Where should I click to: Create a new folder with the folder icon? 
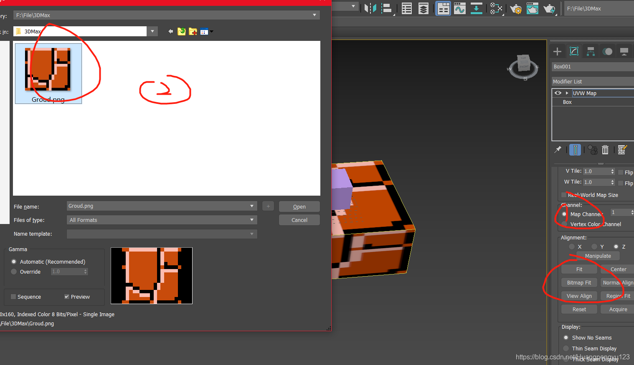click(x=193, y=31)
